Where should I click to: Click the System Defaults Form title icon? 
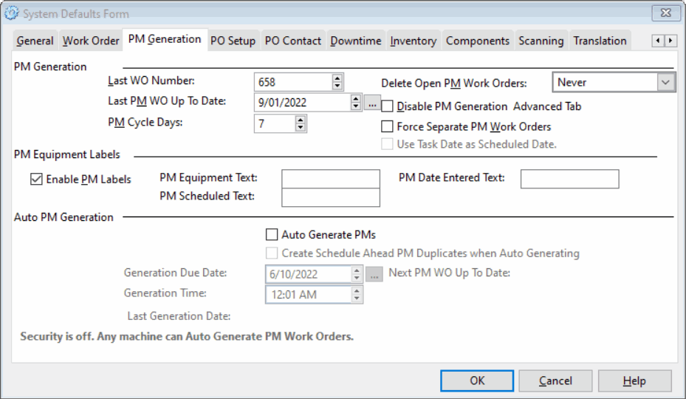click(x=11, y=13)
